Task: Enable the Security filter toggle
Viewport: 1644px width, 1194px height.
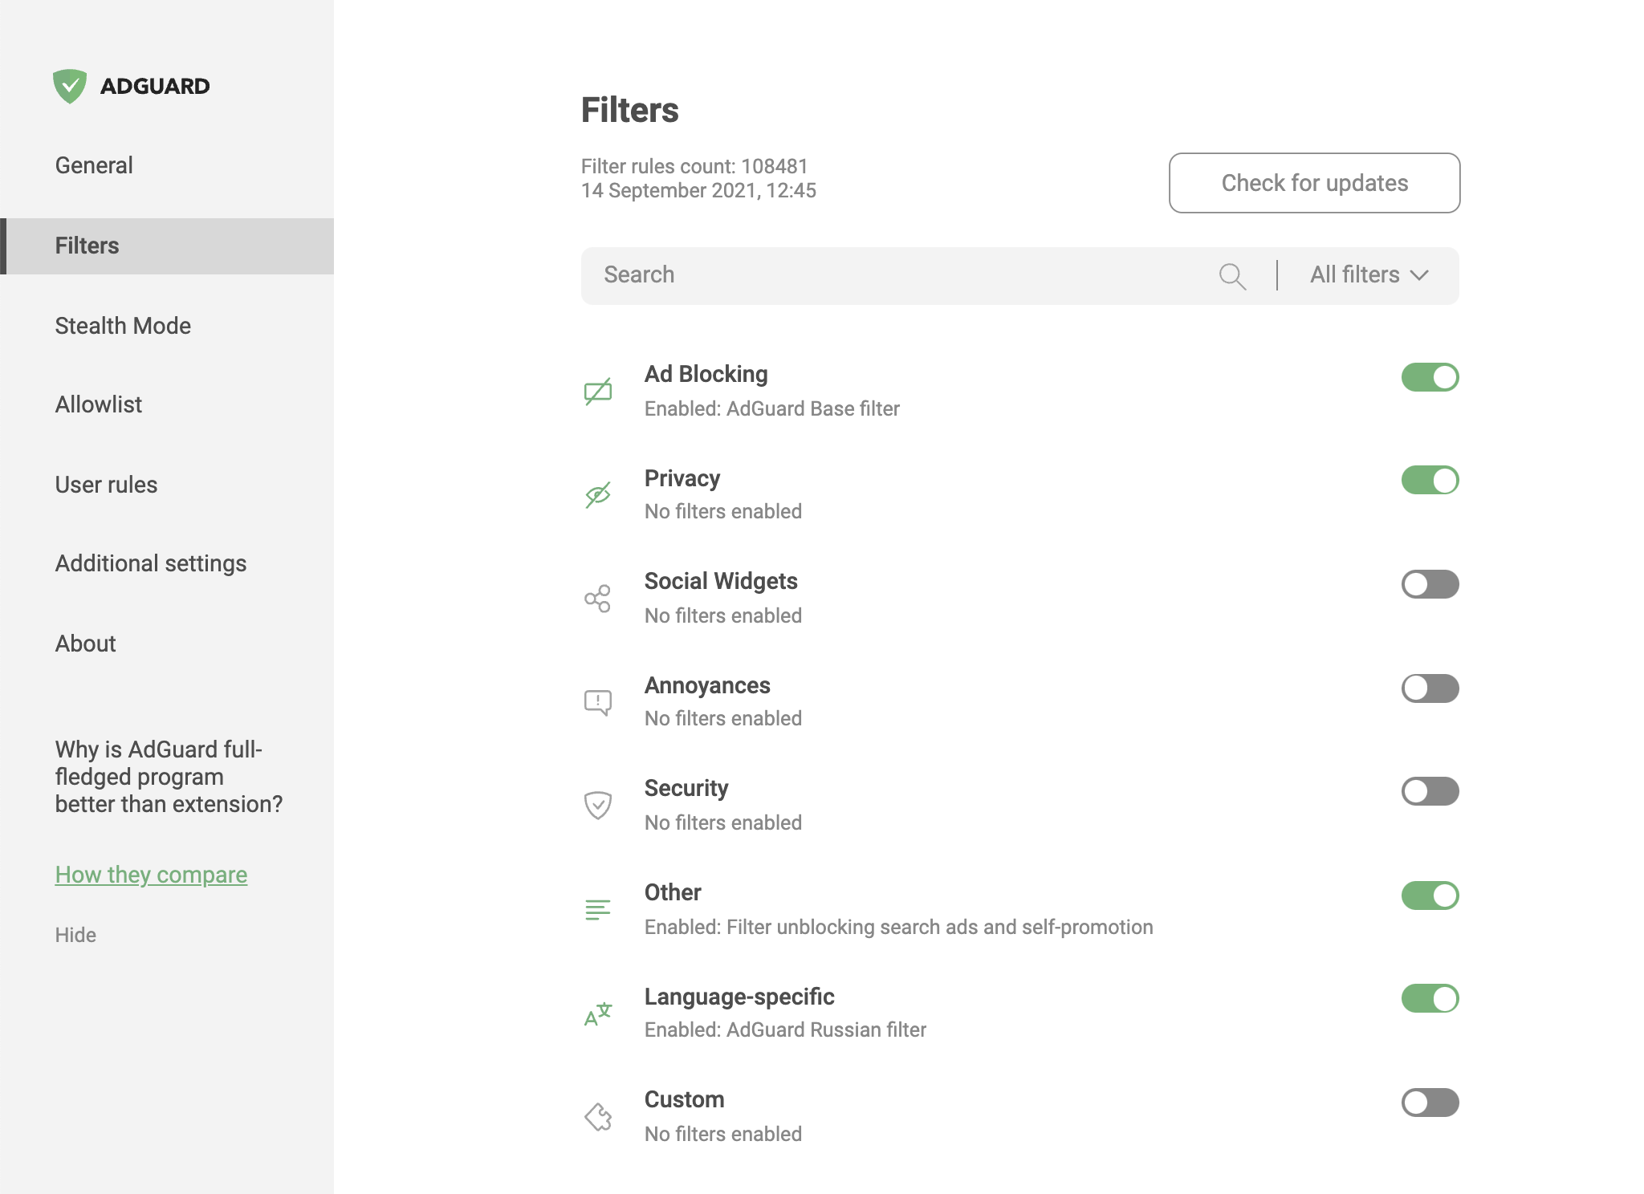Action: 1428,791
